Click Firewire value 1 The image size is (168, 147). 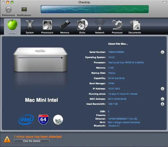(109, 115)
